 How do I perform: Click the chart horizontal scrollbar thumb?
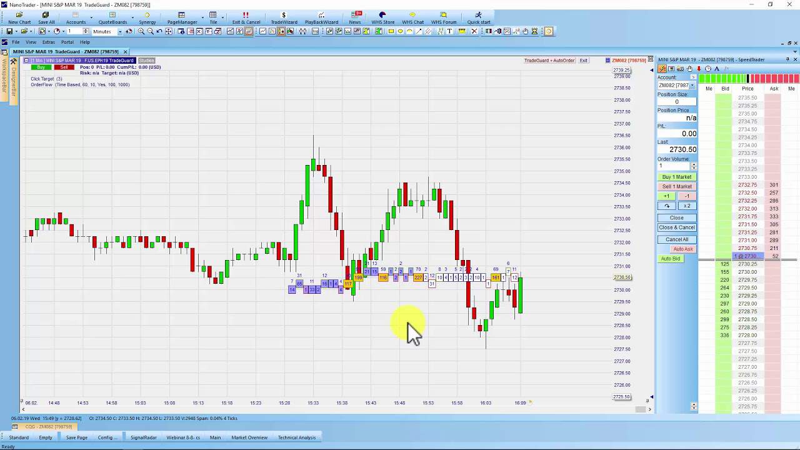coord(640,409)
